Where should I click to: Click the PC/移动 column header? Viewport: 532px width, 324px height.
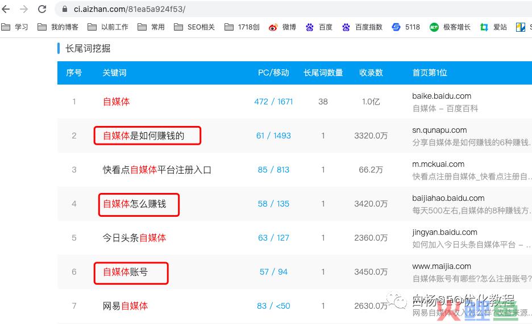tap(273, 73)
